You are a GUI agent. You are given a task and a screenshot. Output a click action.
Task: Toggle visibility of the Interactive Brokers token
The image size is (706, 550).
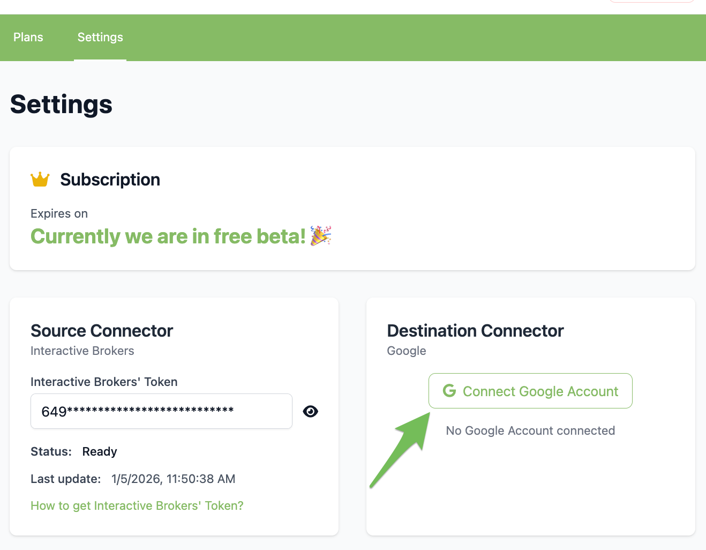[311, 411]
